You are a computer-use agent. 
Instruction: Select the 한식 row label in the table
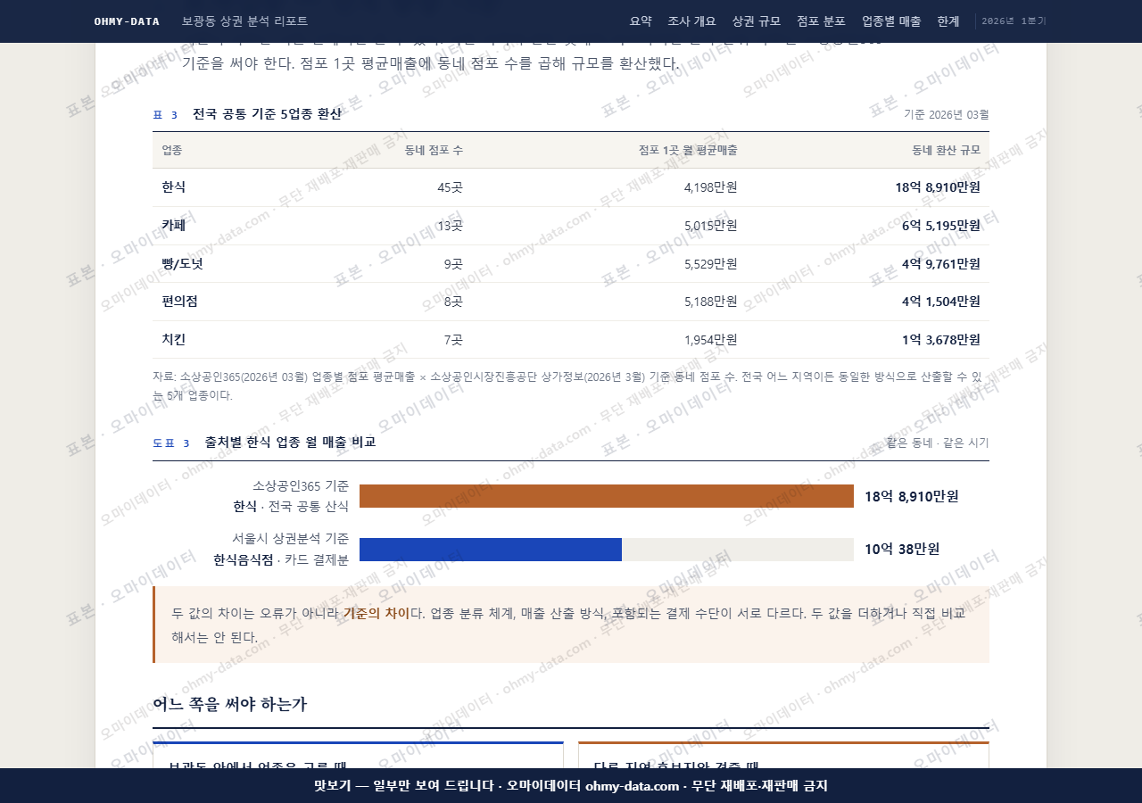(x=174, y=187)
